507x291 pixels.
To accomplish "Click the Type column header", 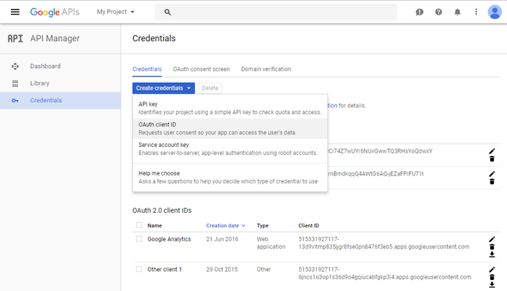I will tap(262, 226).
